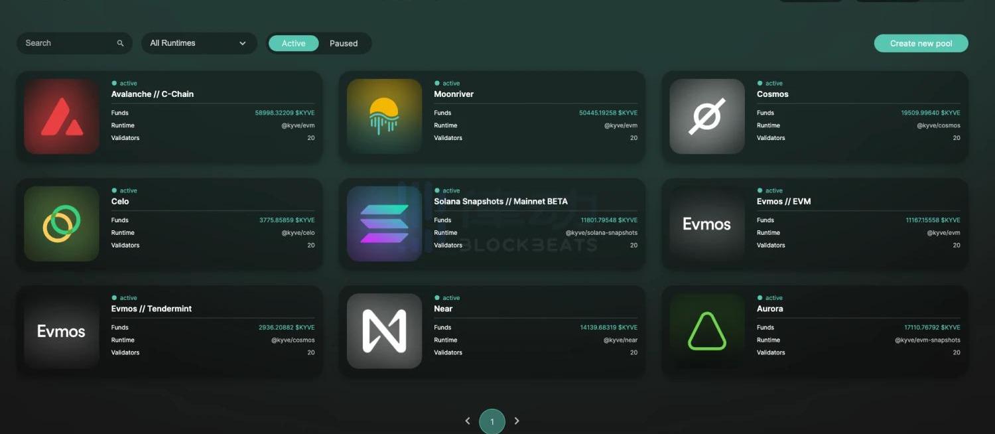Click the Celo interlocking rings icon
995x434 pixels.
coord(62,224)
